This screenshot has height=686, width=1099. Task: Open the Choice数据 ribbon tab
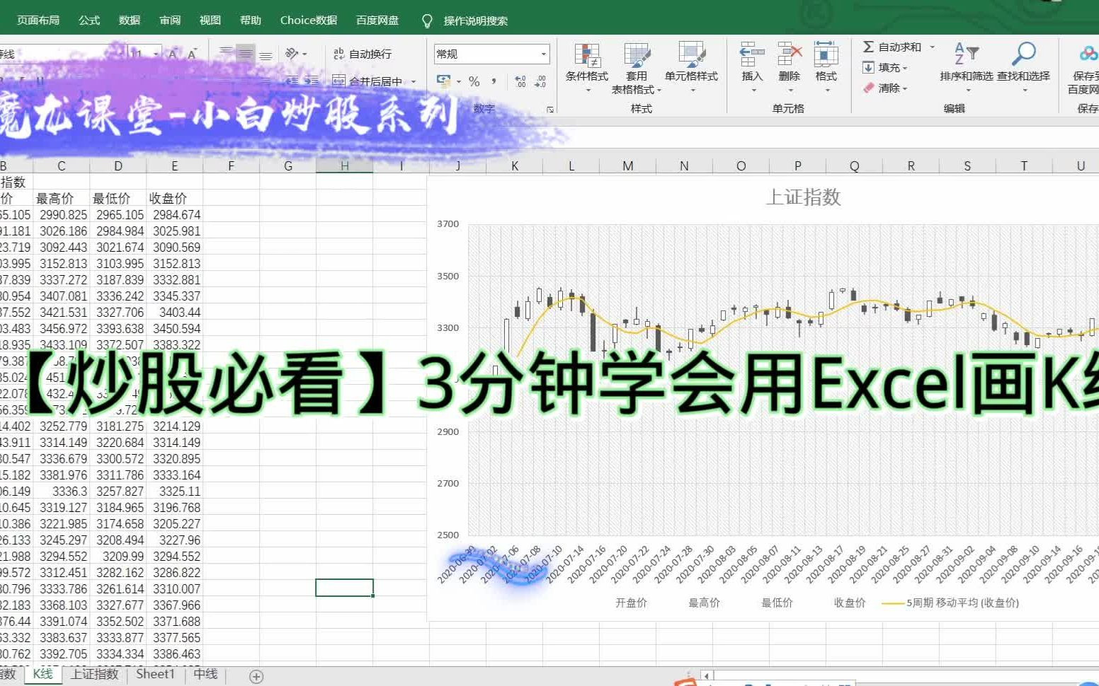[309, 21]
